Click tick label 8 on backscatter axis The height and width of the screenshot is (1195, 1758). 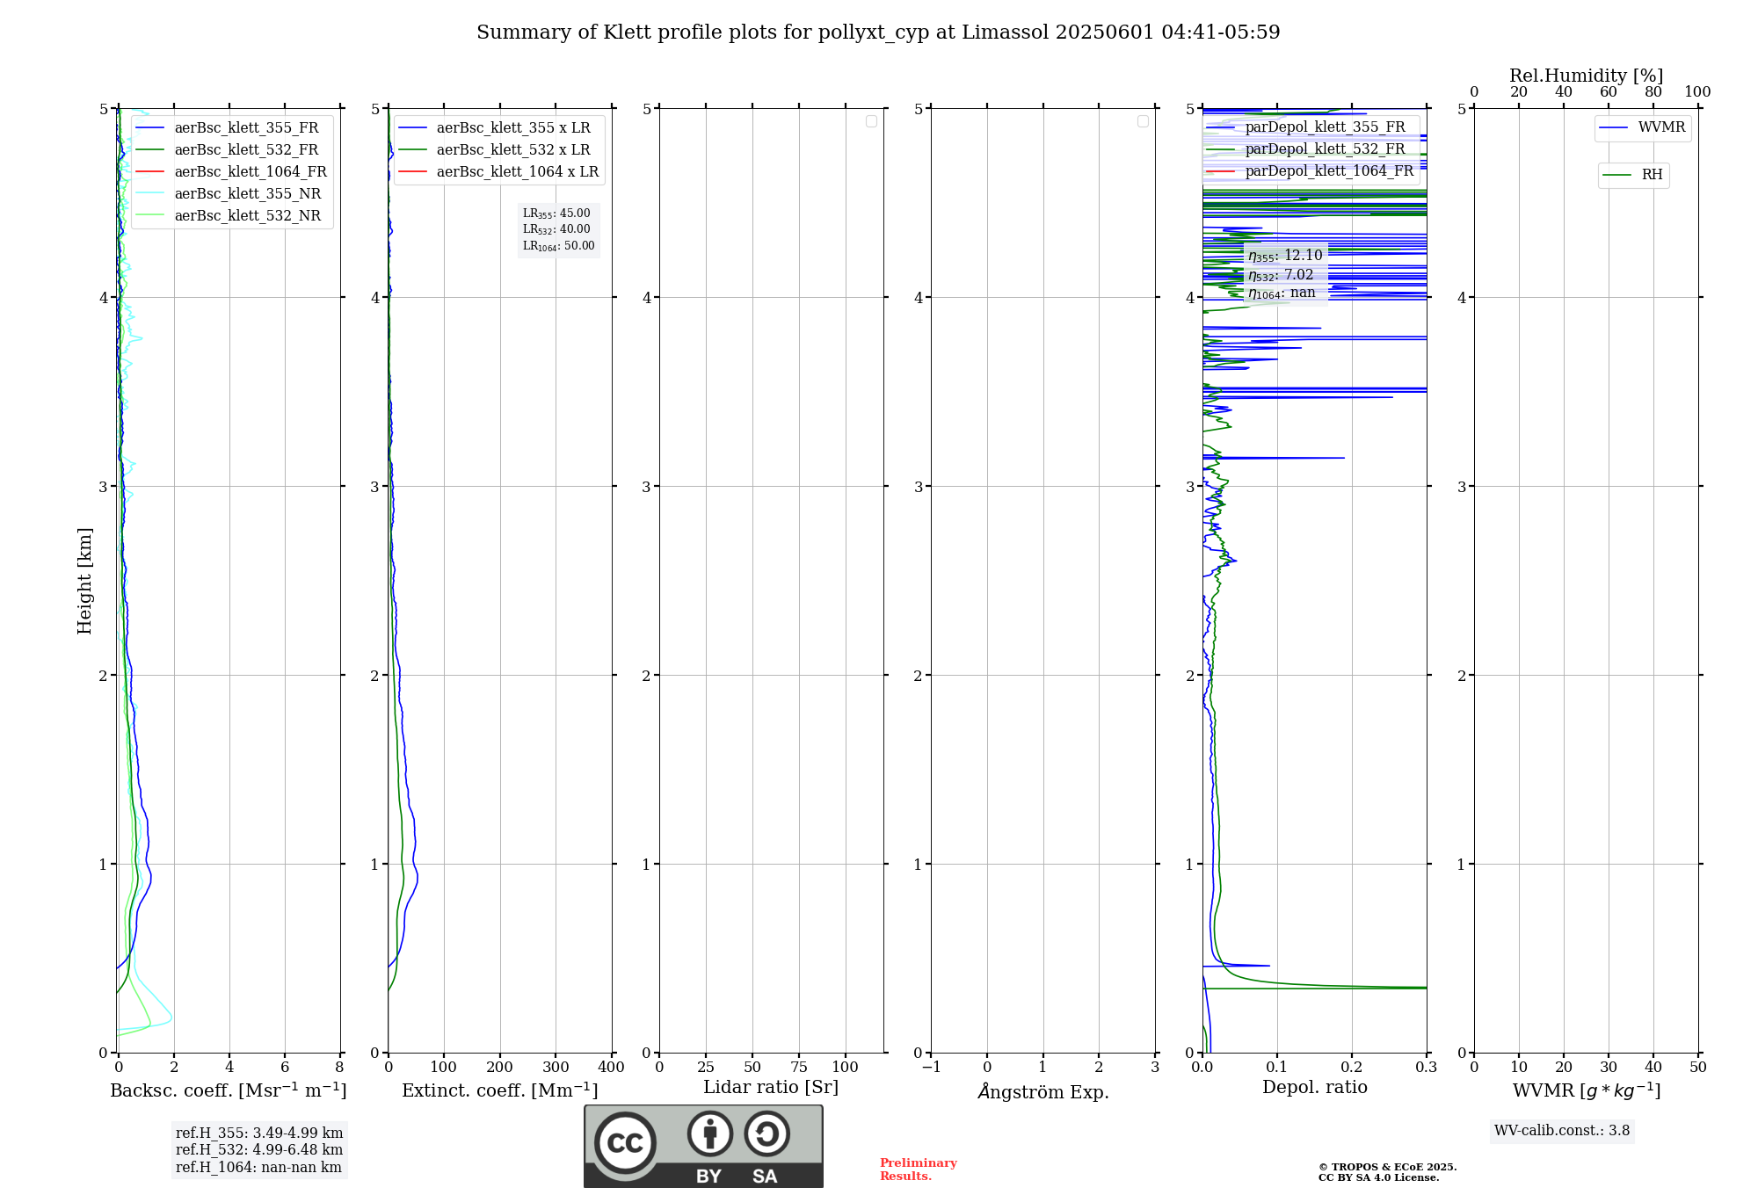coord(340,1068)
